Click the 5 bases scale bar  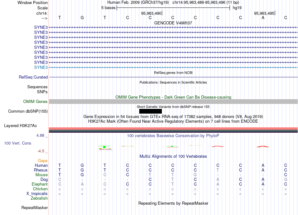click(x=173, y=8)
